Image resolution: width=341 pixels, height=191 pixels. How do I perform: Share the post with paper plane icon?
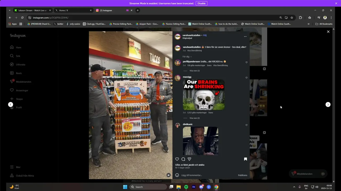pyautogui.click(x=189, y=159)
